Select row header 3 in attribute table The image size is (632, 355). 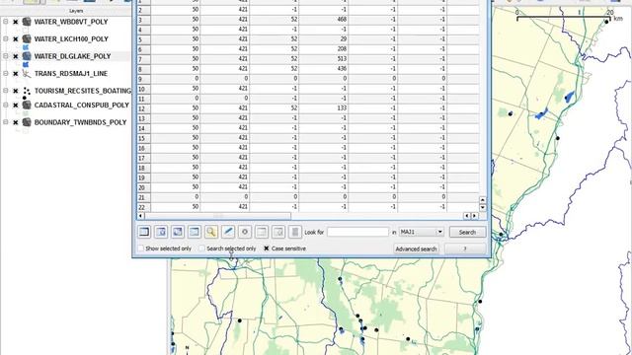click(x=144, y=20)
